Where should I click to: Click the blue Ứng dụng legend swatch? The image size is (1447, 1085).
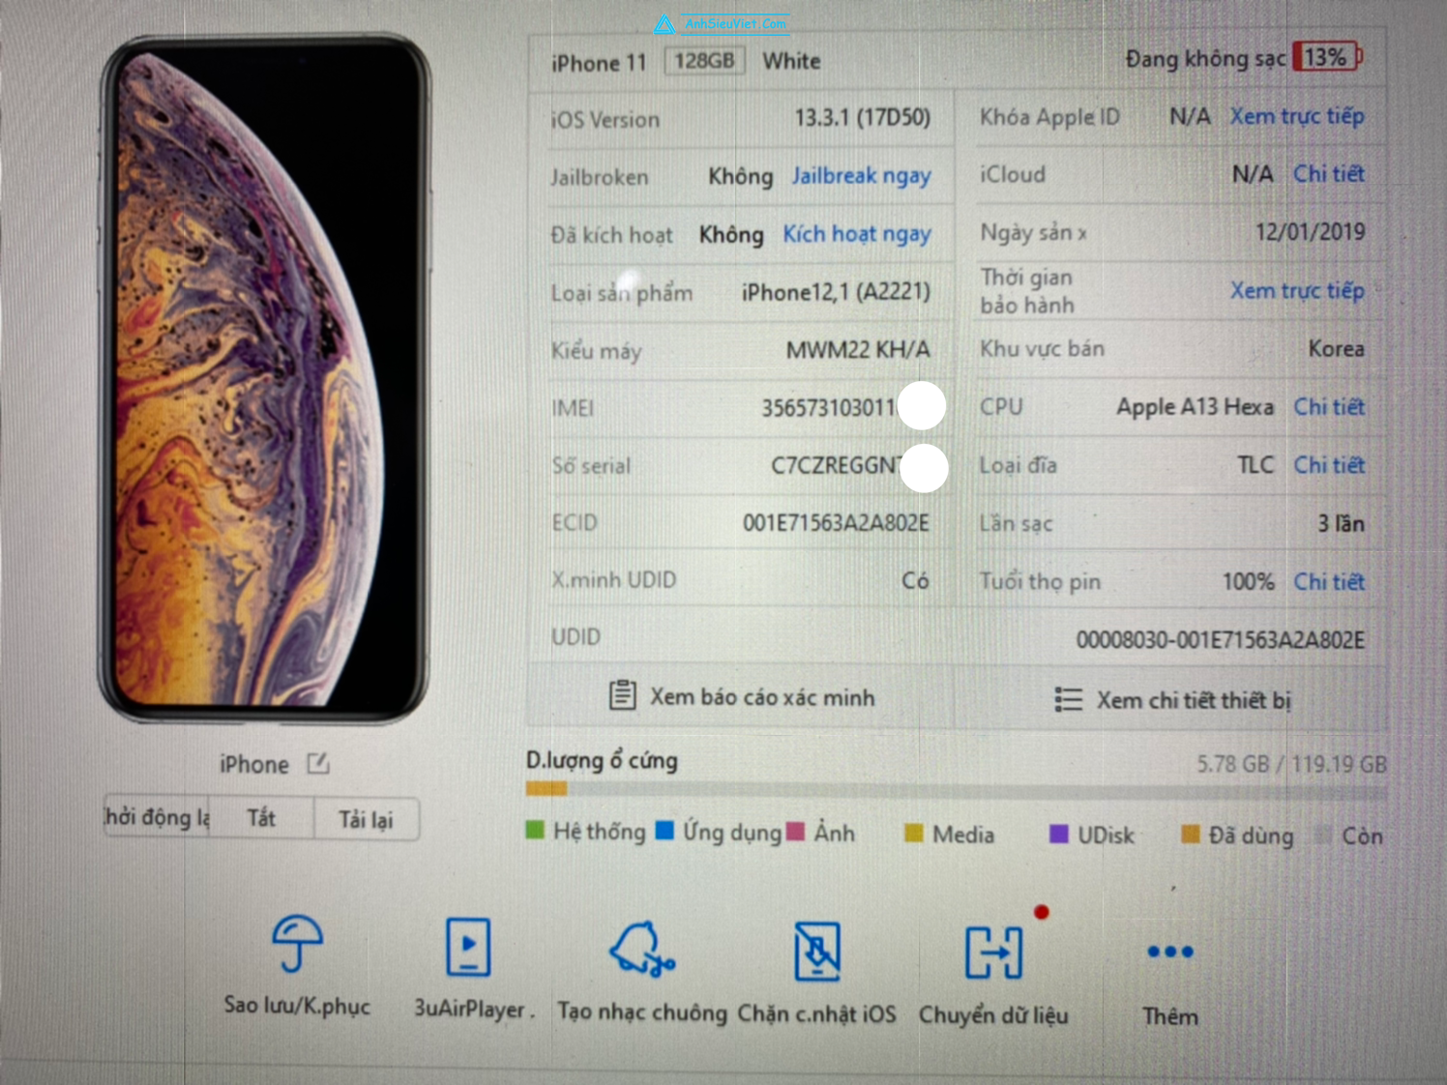coord(664,830)
